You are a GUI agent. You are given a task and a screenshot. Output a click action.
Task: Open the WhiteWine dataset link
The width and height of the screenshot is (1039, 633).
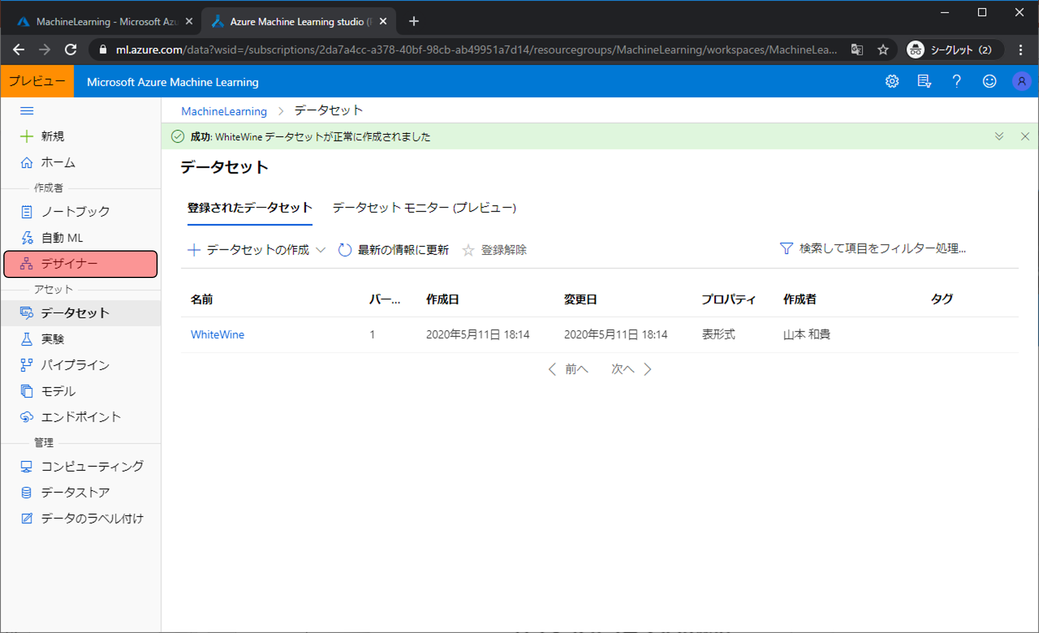tap(217, 335)
